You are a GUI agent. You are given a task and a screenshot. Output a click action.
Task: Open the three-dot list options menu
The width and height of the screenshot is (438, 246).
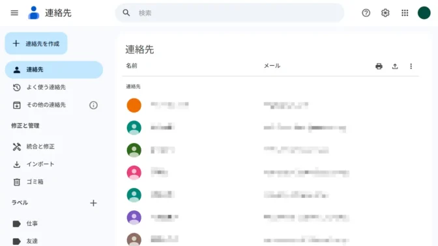pos(411,66)
